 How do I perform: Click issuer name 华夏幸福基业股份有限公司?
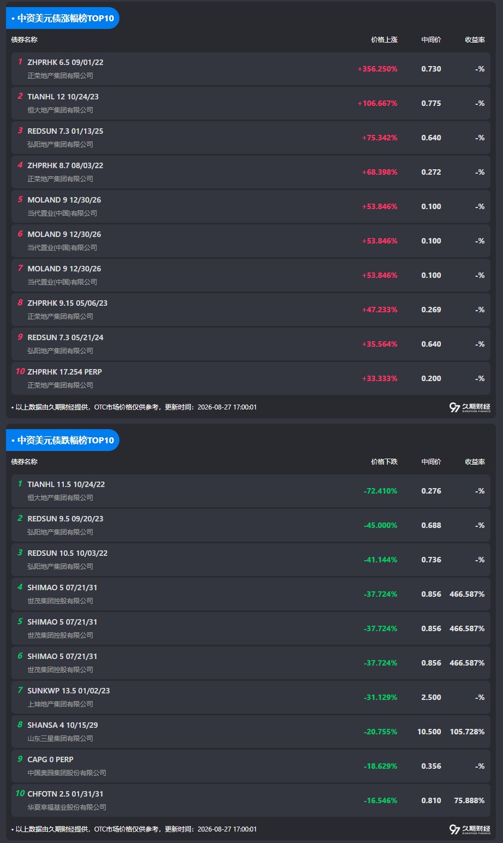(67, 808)
